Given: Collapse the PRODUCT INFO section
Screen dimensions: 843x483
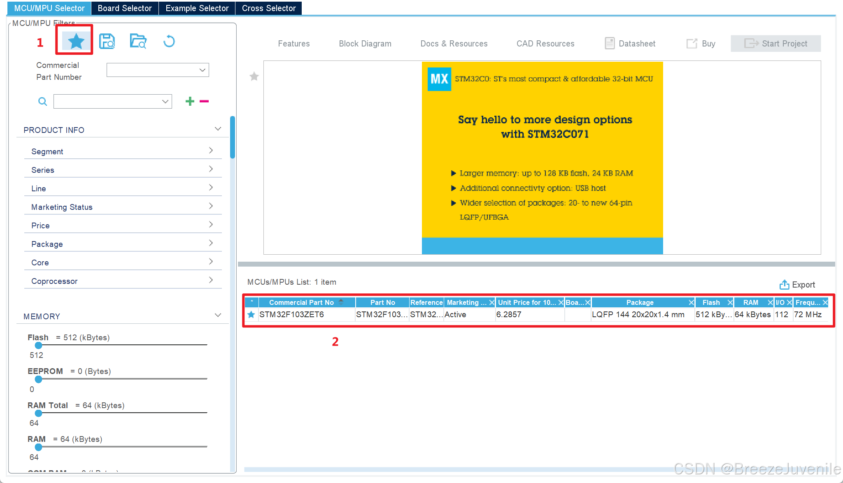Looking at the screenshot, I should pos(218,129).
